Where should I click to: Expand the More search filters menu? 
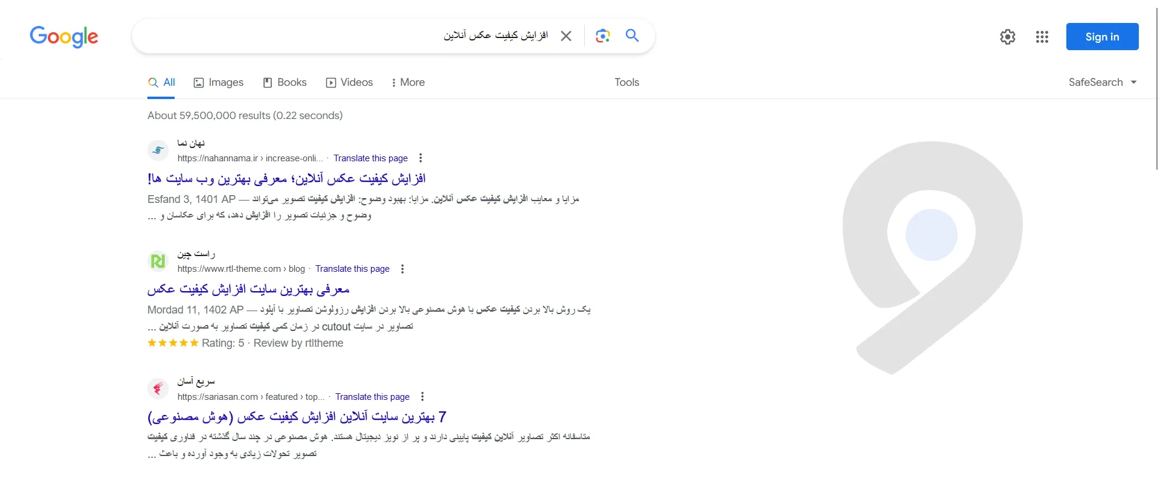click(x=408, y=82)
